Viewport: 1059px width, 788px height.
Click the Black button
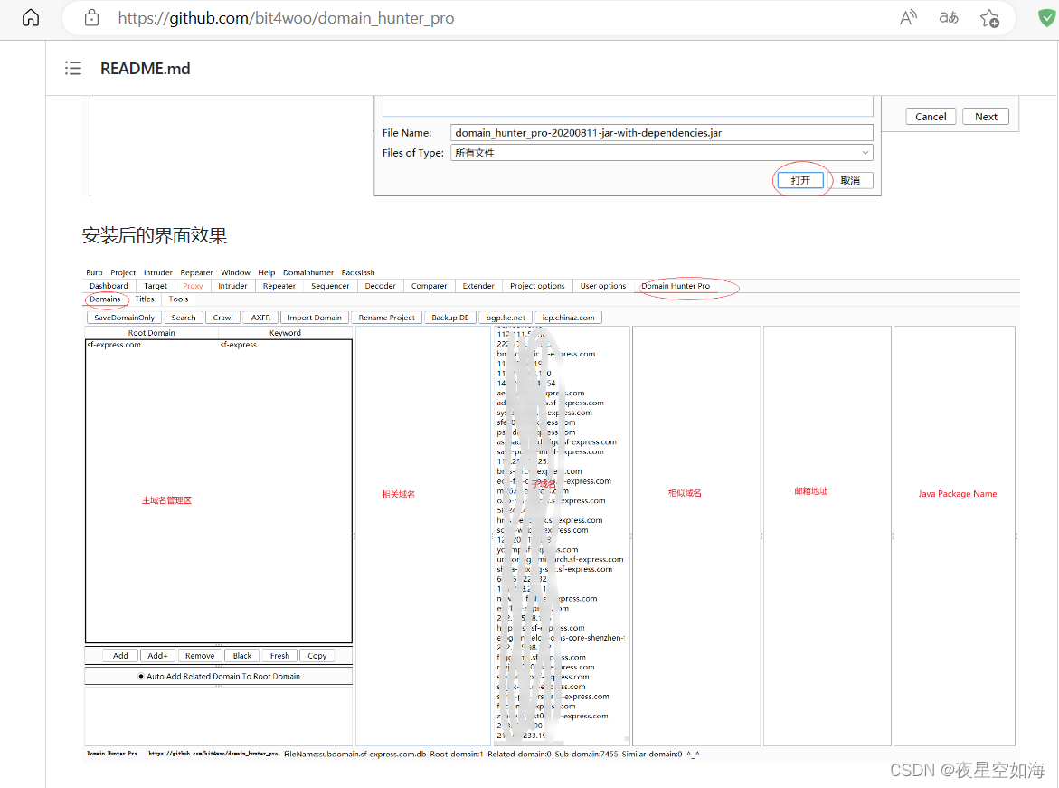point(241,656)
